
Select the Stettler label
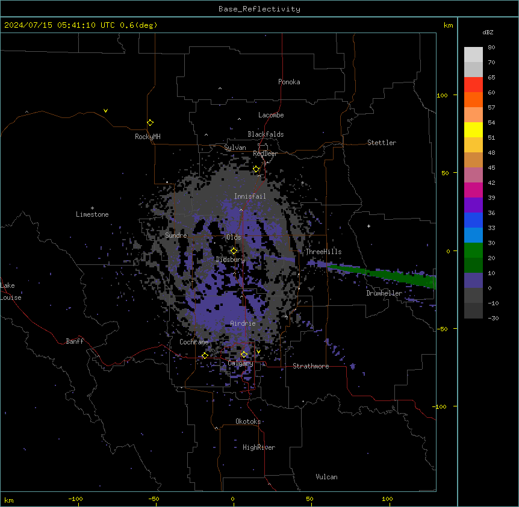click(x=382, y=143)
